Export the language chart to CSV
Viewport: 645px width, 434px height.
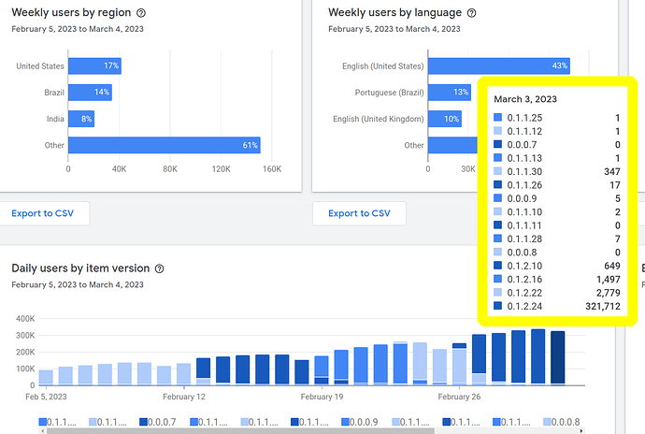(359, 213)
